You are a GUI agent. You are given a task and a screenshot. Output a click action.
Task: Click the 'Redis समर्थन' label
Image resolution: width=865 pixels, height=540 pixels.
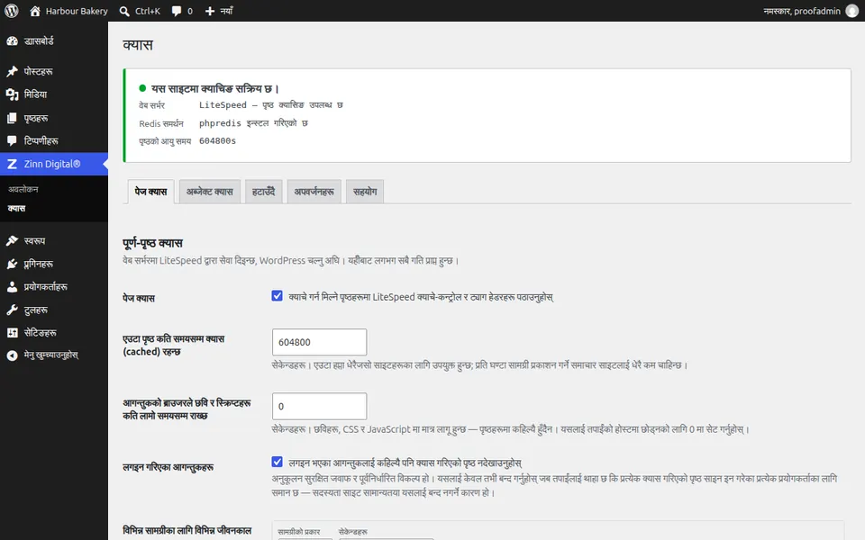coord(161,123)
